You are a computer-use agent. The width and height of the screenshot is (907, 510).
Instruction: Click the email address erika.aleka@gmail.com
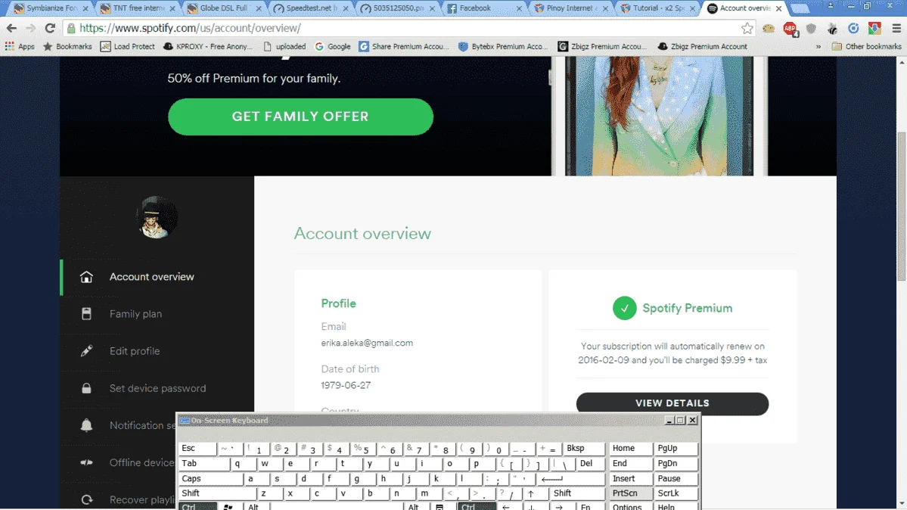[x=367, y=343]
